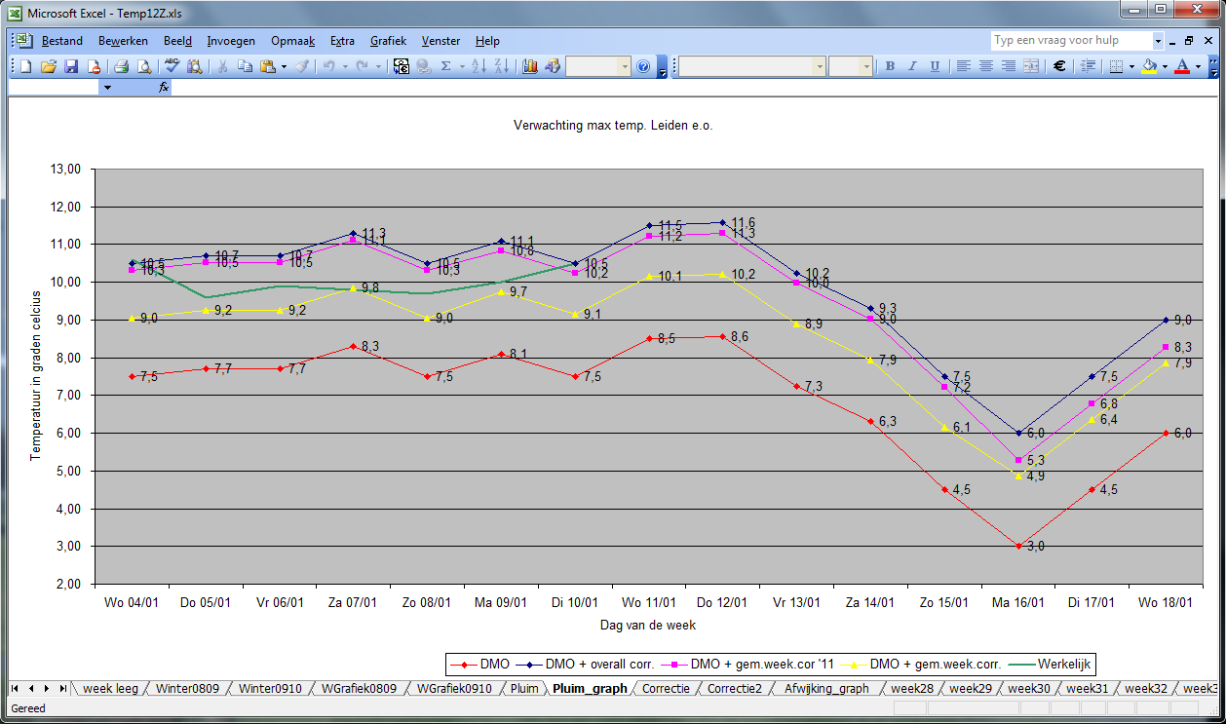Select the Werkelijk legend entry
Image resolution: width=1226 pixels, height=724 pixels.
point(1052,664)
